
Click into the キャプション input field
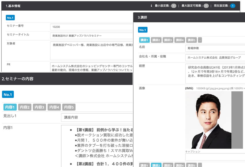(x=215, y=157)
